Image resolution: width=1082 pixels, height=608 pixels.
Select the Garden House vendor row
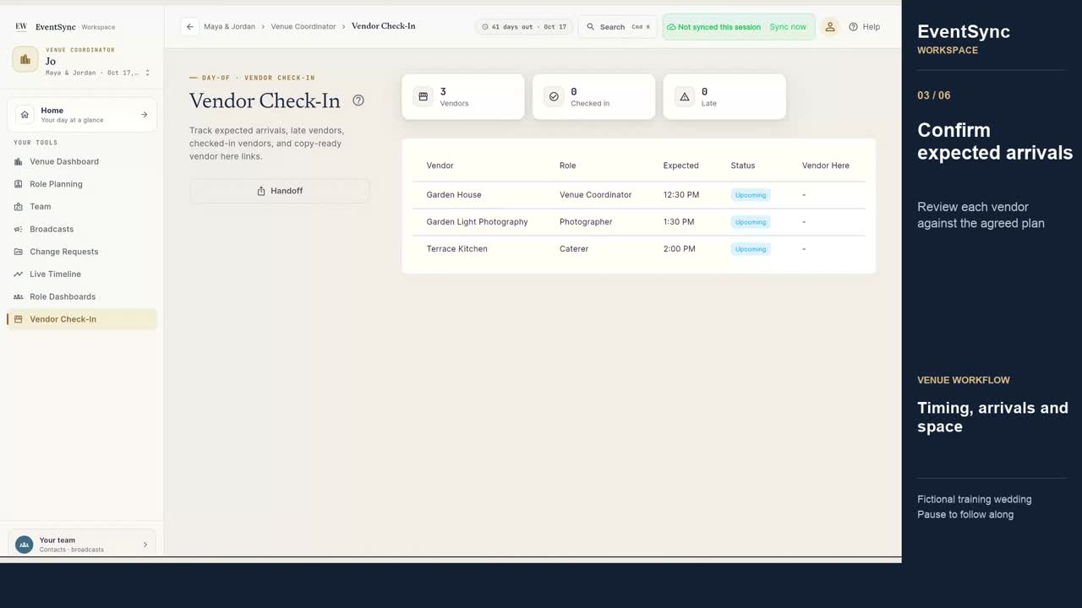point(639,195)
